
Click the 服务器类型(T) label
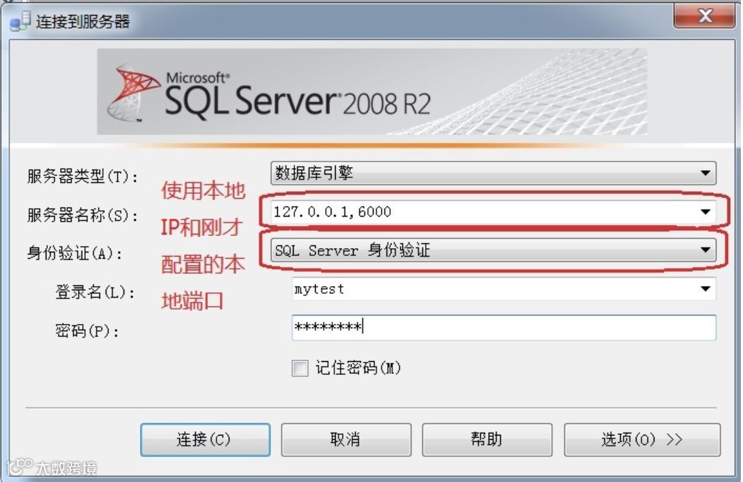[83, 177]
